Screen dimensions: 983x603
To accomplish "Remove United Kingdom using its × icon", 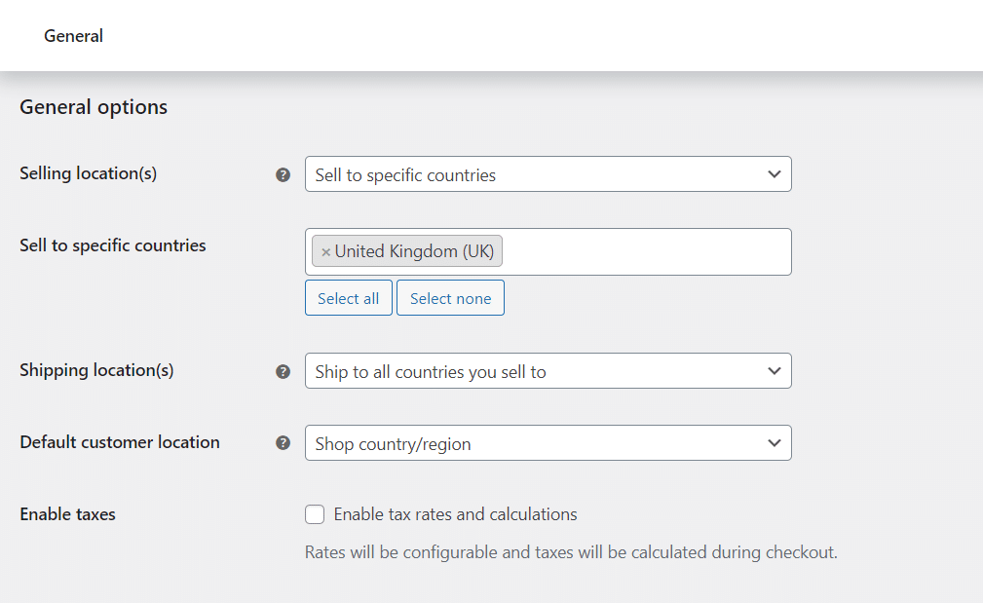I will [x=326, y=251].
